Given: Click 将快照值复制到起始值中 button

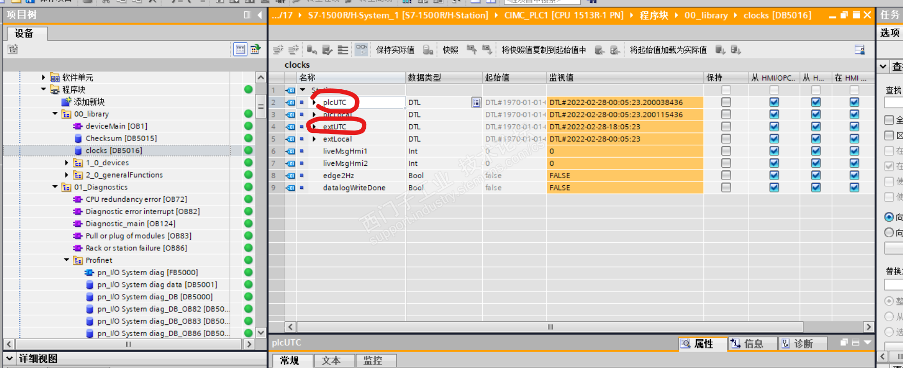Looking at the screenshot, I should point(544,50).
